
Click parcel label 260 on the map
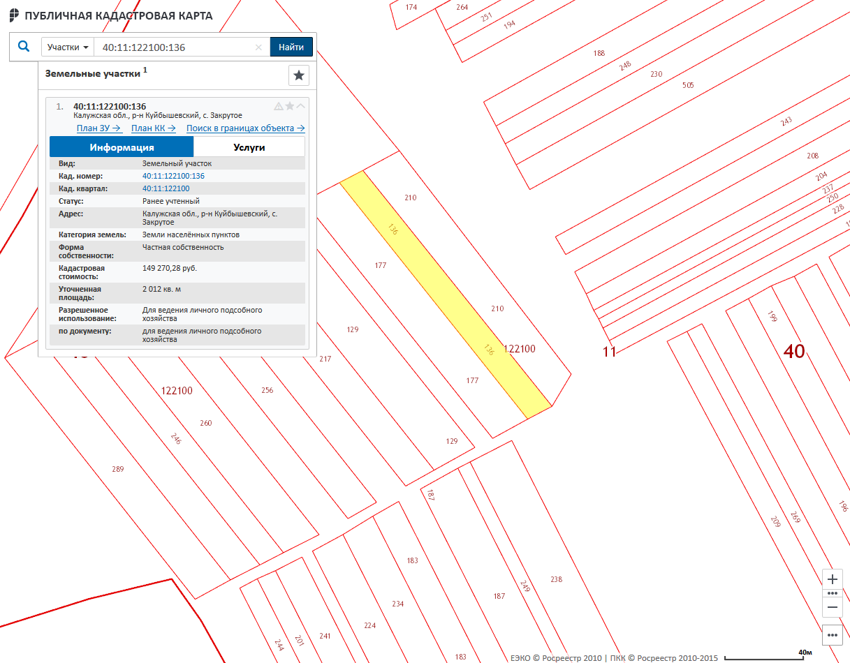click(x=205, y=423)
